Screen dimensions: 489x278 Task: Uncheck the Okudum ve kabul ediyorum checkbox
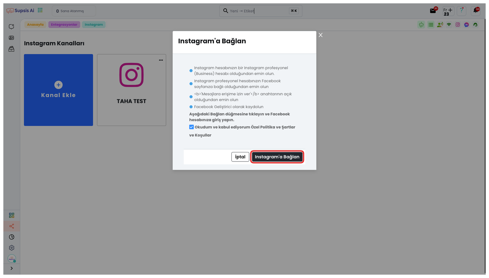(x=191, y=127)
